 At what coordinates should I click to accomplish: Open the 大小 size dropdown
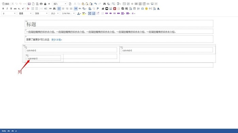point(55,14)
